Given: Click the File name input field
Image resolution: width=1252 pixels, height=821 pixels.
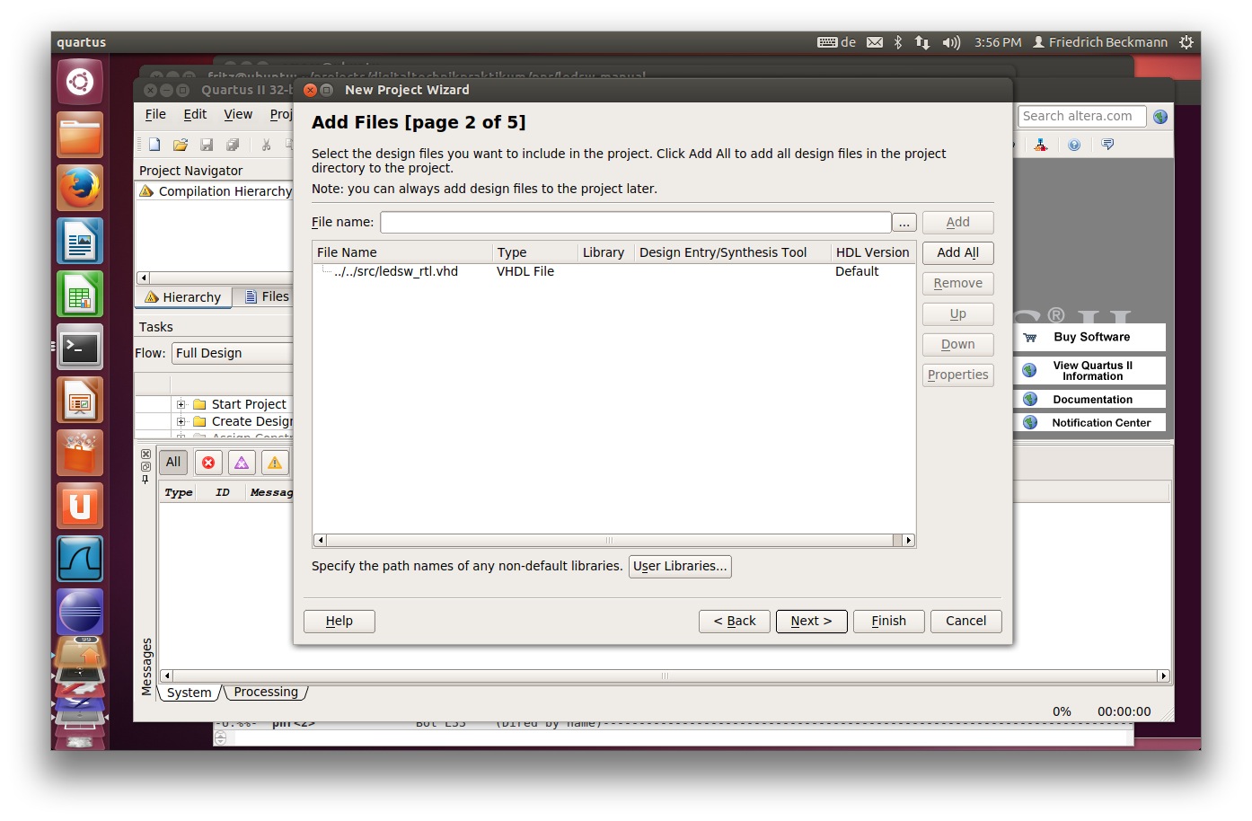Looking at the screenshot, I should [x=635, y=222].
